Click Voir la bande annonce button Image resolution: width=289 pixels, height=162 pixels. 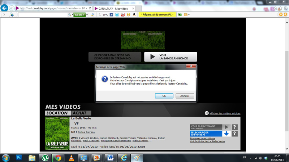[x=171, y=57]
